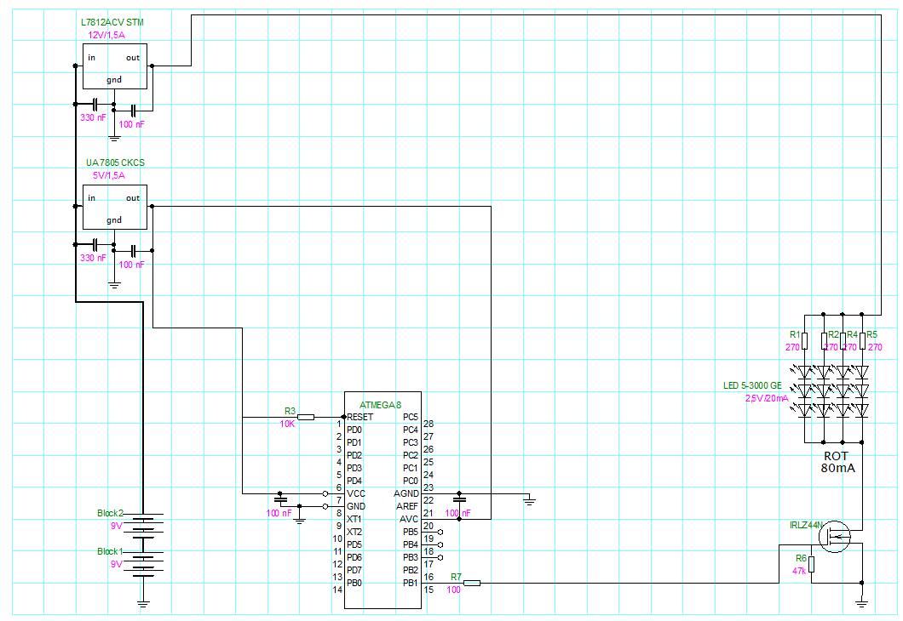Click the 'PD0' pin label
Screen dimensions: 903x621
[x=354, y=430]
